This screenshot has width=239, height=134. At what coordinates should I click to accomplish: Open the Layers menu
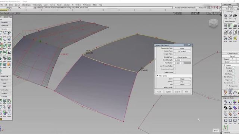46,5
